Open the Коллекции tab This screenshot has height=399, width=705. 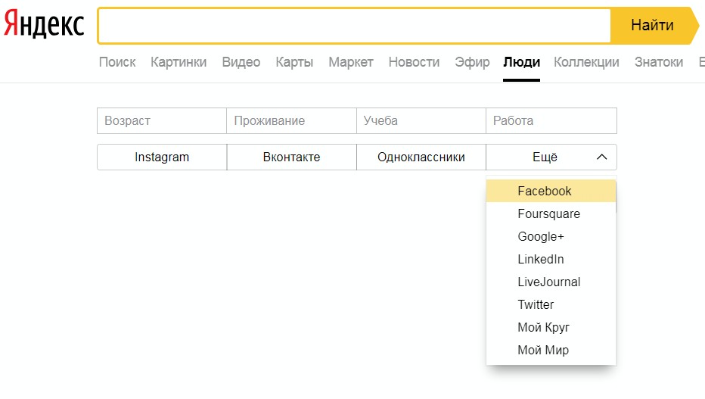(586, 62)
